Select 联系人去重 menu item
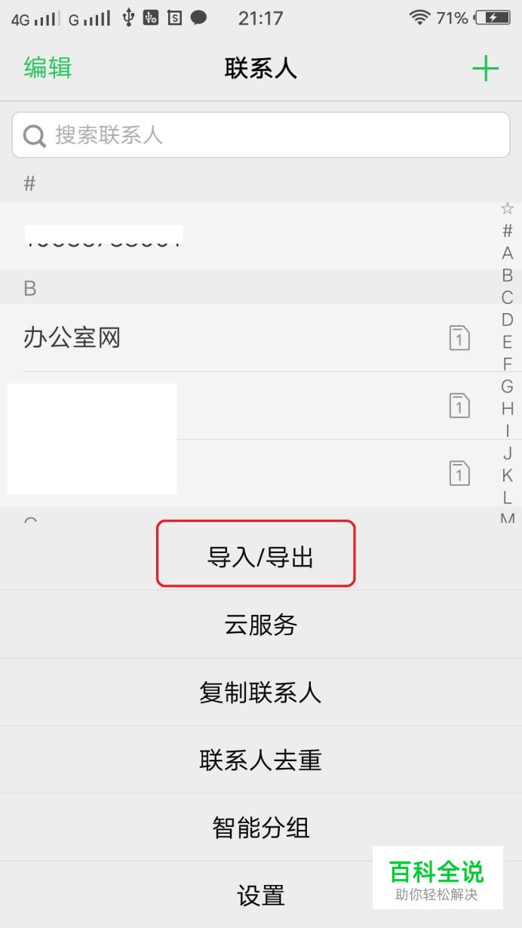 [x=261, y=760]
